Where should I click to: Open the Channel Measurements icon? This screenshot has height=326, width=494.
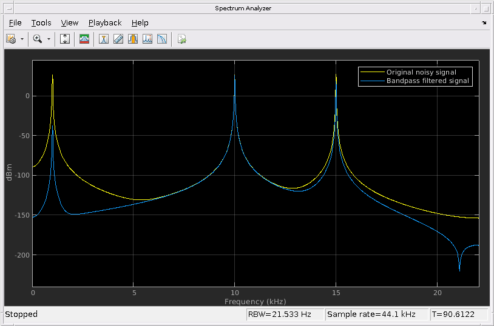click(133, 39)
